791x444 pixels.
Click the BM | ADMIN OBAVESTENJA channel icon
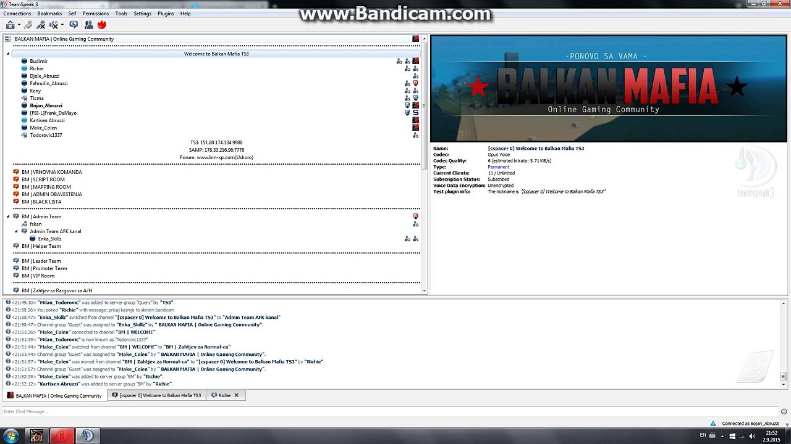click(x=16, y=194)
